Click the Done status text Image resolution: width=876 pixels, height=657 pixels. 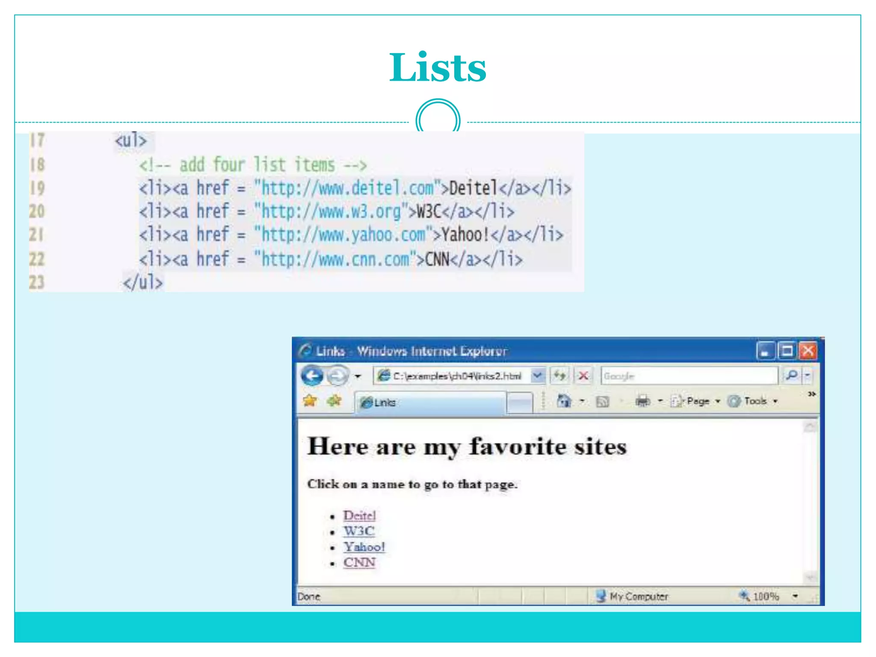click(309, 596)
